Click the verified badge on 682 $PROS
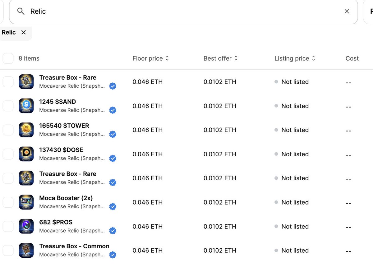 coord(113,231)
